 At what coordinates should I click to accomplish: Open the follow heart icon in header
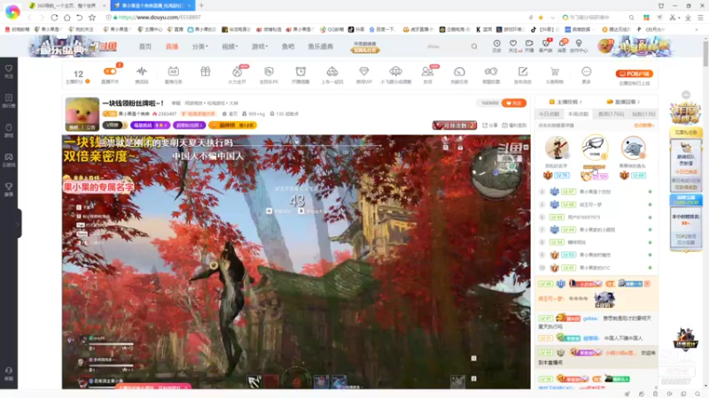[513, 45]
